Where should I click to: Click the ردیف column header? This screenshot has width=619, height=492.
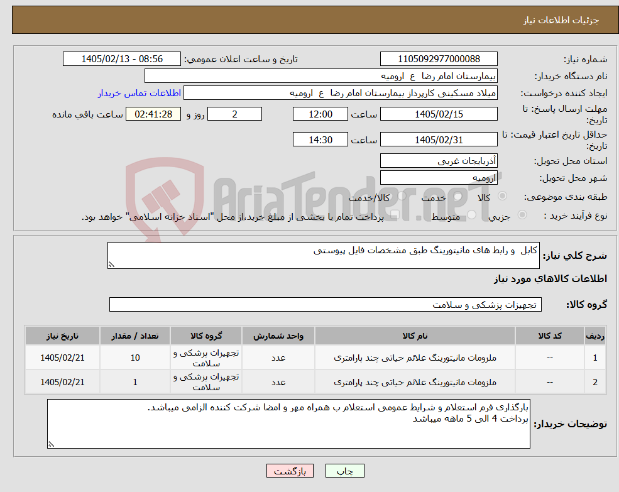click(x=595, y=336)
